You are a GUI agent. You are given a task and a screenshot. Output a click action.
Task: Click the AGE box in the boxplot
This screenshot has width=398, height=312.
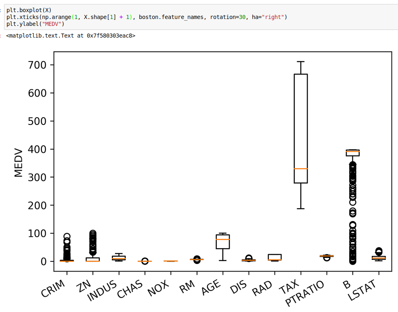click(x=223, y=242)
